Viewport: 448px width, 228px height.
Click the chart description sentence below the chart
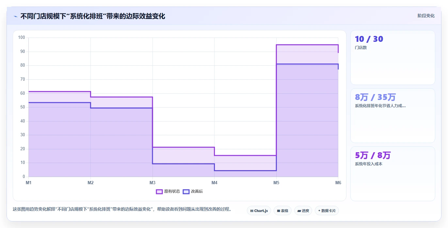pyautogui.click(x=122, y=209)
